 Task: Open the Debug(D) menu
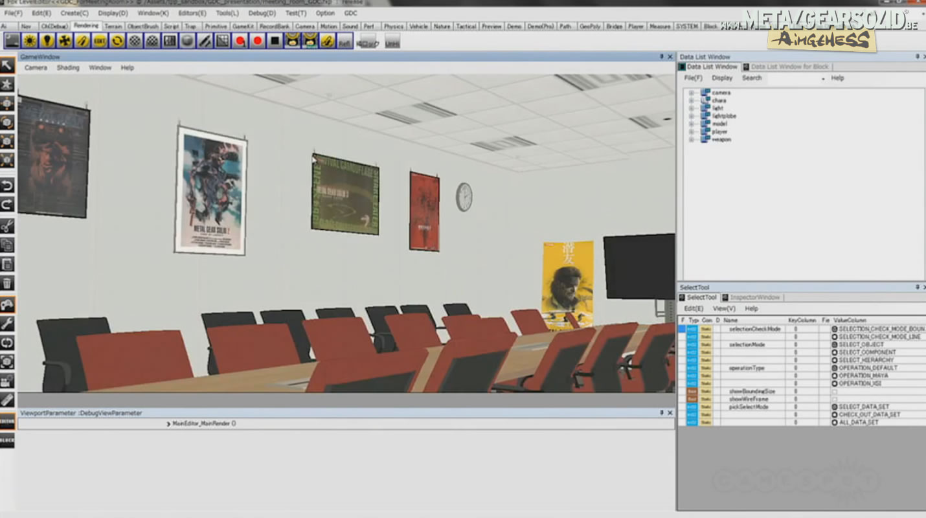coord(262,13)
